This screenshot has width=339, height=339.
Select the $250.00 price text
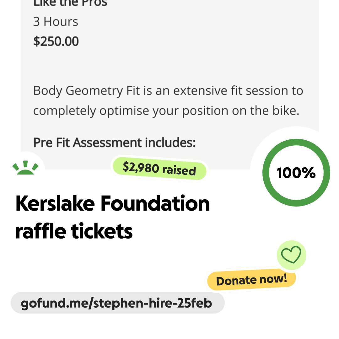pyautogui.click(x=56, y=41)
